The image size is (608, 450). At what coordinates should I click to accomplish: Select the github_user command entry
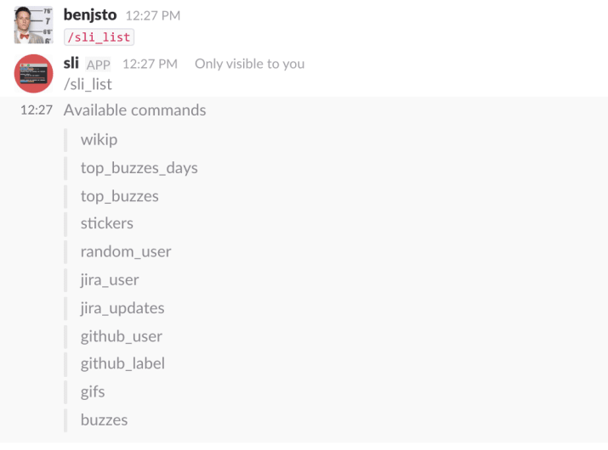coord(122,336)
